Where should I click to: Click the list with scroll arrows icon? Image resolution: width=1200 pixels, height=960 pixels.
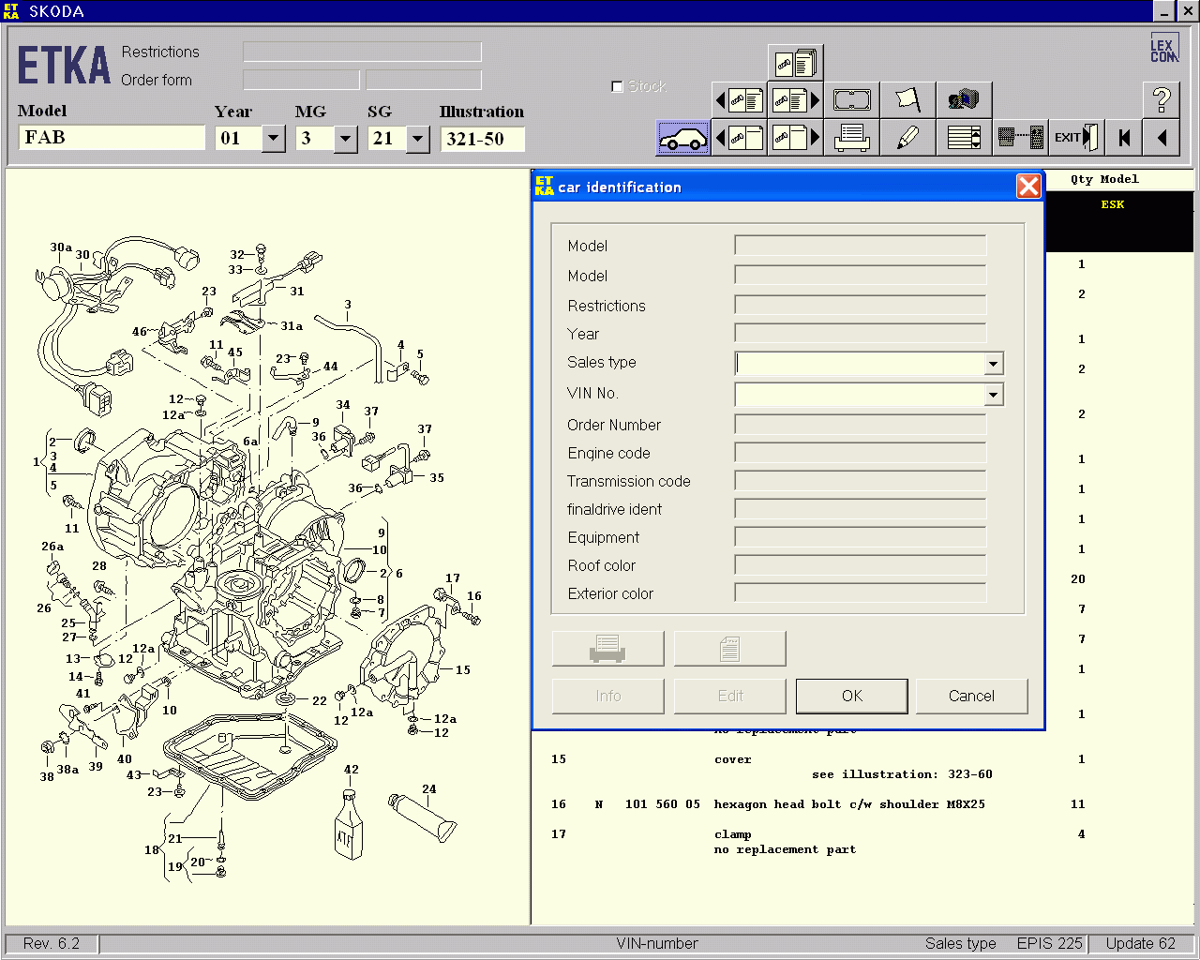pyautogui.click(x=964, y=138)
